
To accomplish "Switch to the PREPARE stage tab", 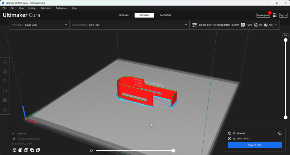I will click(x=124, y=15).
